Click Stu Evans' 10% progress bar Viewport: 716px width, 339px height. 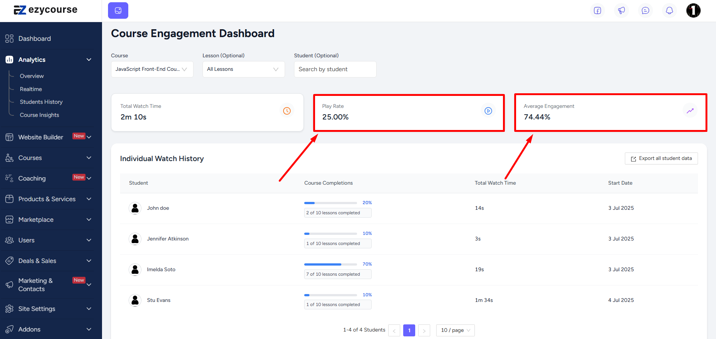pos(330,295)
